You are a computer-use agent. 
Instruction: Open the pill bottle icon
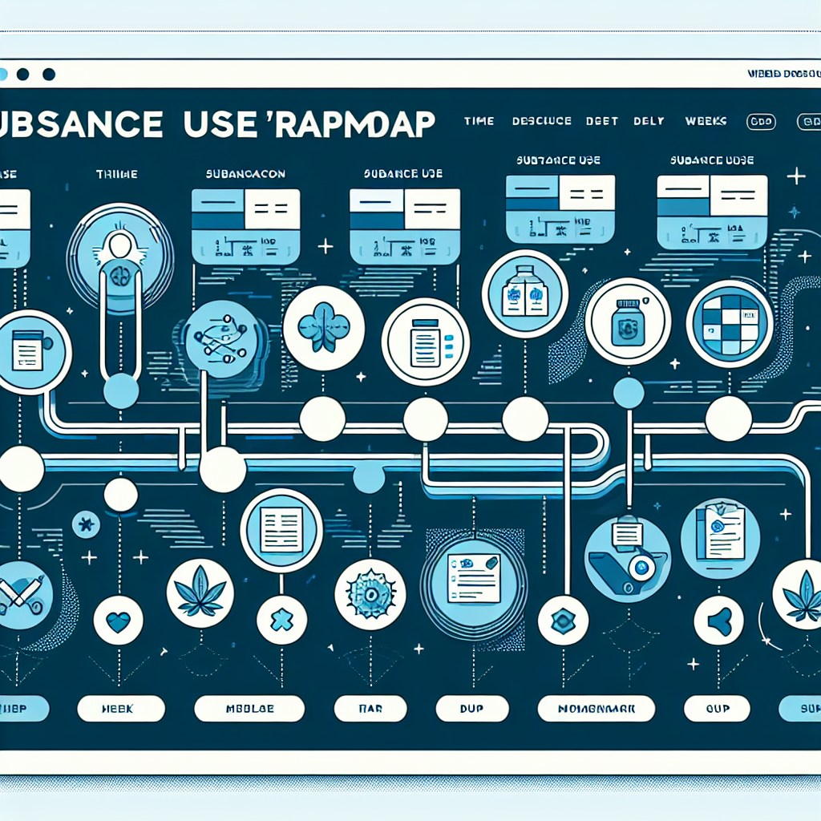tap(628, 322)
